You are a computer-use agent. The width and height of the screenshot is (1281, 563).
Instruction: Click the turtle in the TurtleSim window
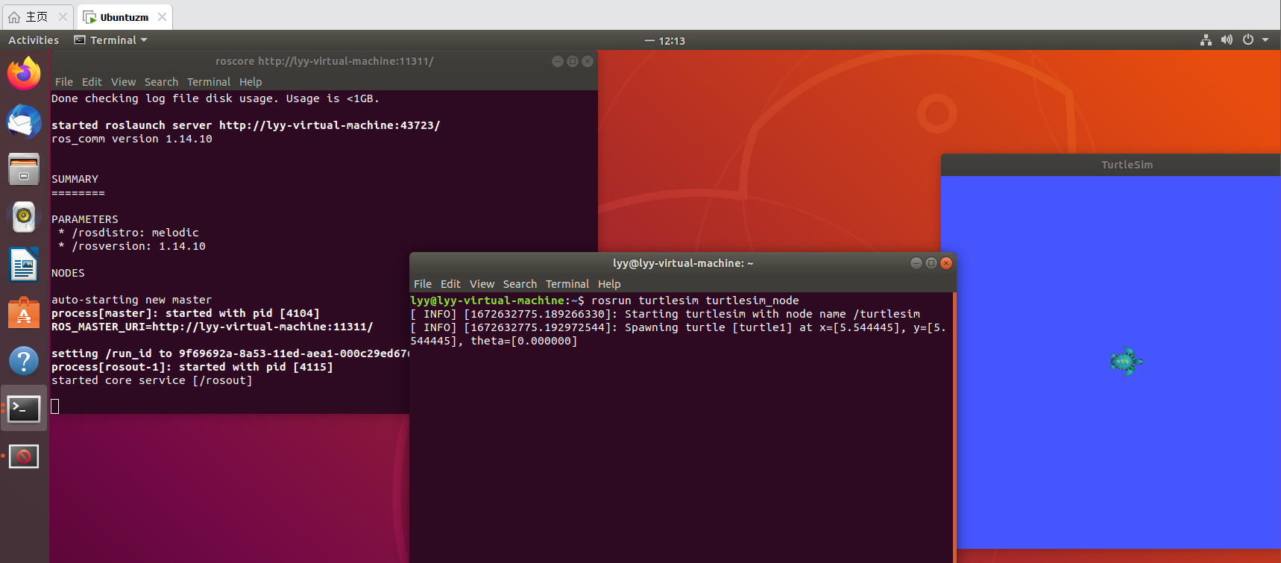pyautogui.click(x=1126, y=362)
